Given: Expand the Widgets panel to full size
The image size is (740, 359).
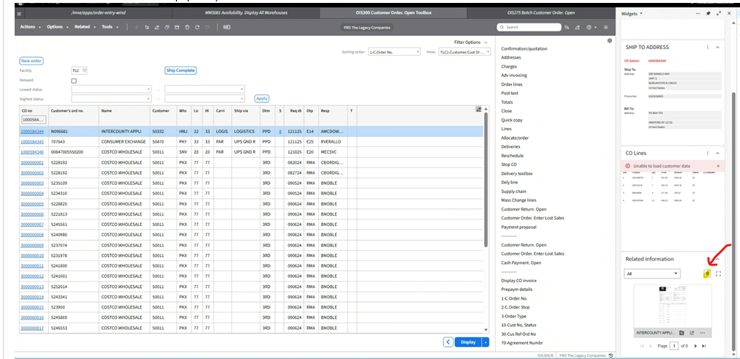Looking at the screenshot, I should click(718, 14).
